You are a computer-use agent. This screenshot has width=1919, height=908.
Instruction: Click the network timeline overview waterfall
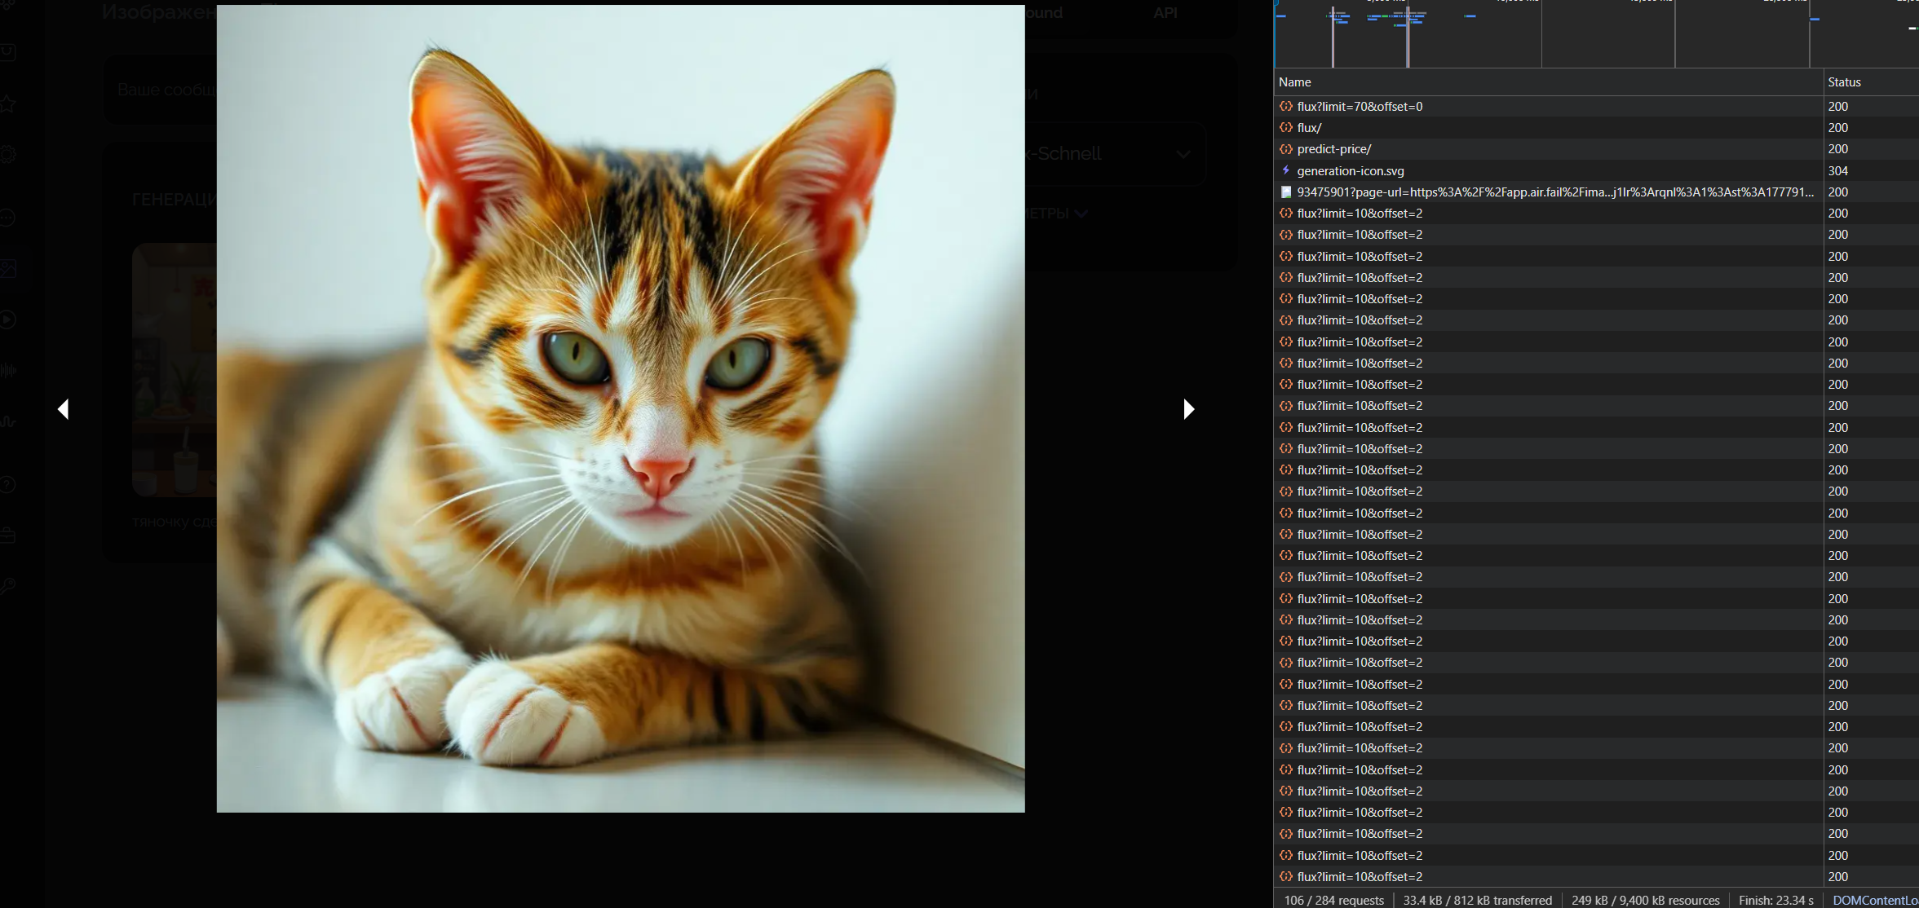click(x=1597, y=33)
